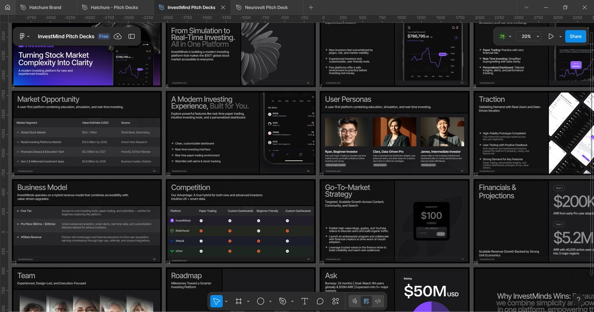Click the Ask slide heading
The width and height of the screenshot is (594, 312).
tap(331, 275)
